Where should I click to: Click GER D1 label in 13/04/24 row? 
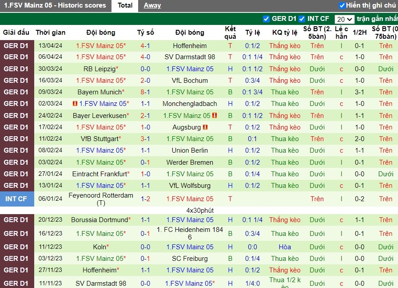pos(16,46)
